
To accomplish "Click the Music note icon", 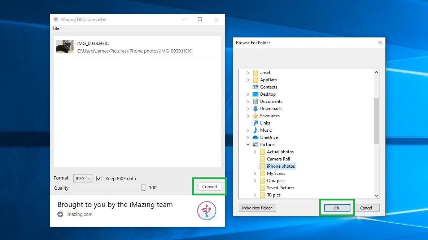I will pyautogui.click(x=256, y=130).
